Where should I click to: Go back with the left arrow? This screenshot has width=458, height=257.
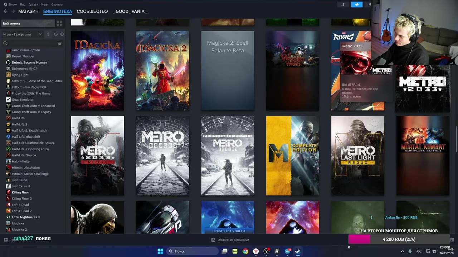pyautogui.click(x=5, y=11)
